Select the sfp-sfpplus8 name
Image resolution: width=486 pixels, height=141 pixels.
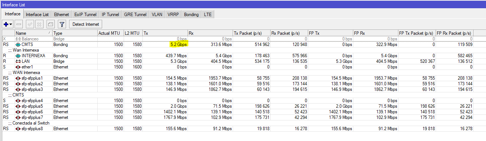pos(32,129)
